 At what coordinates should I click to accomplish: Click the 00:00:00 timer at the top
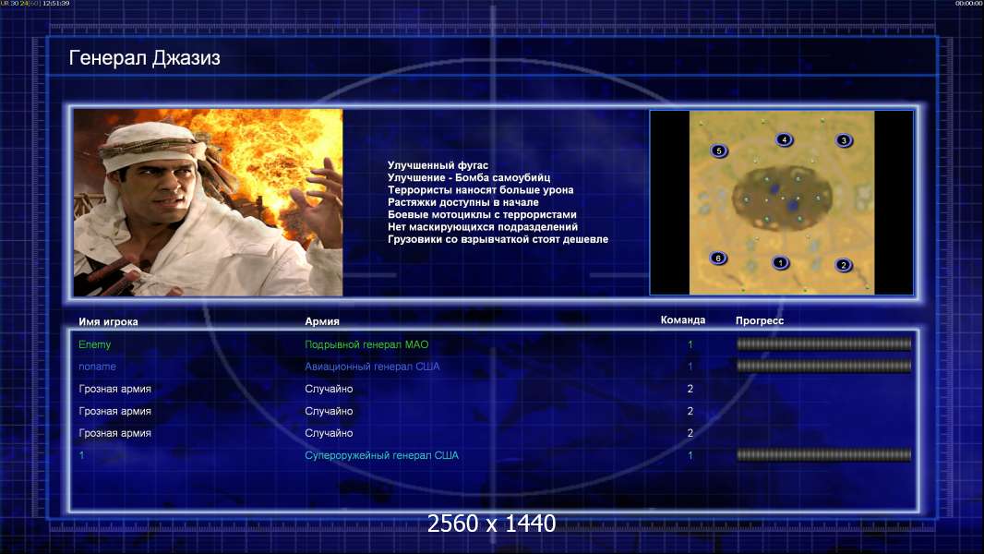[969, 3]
